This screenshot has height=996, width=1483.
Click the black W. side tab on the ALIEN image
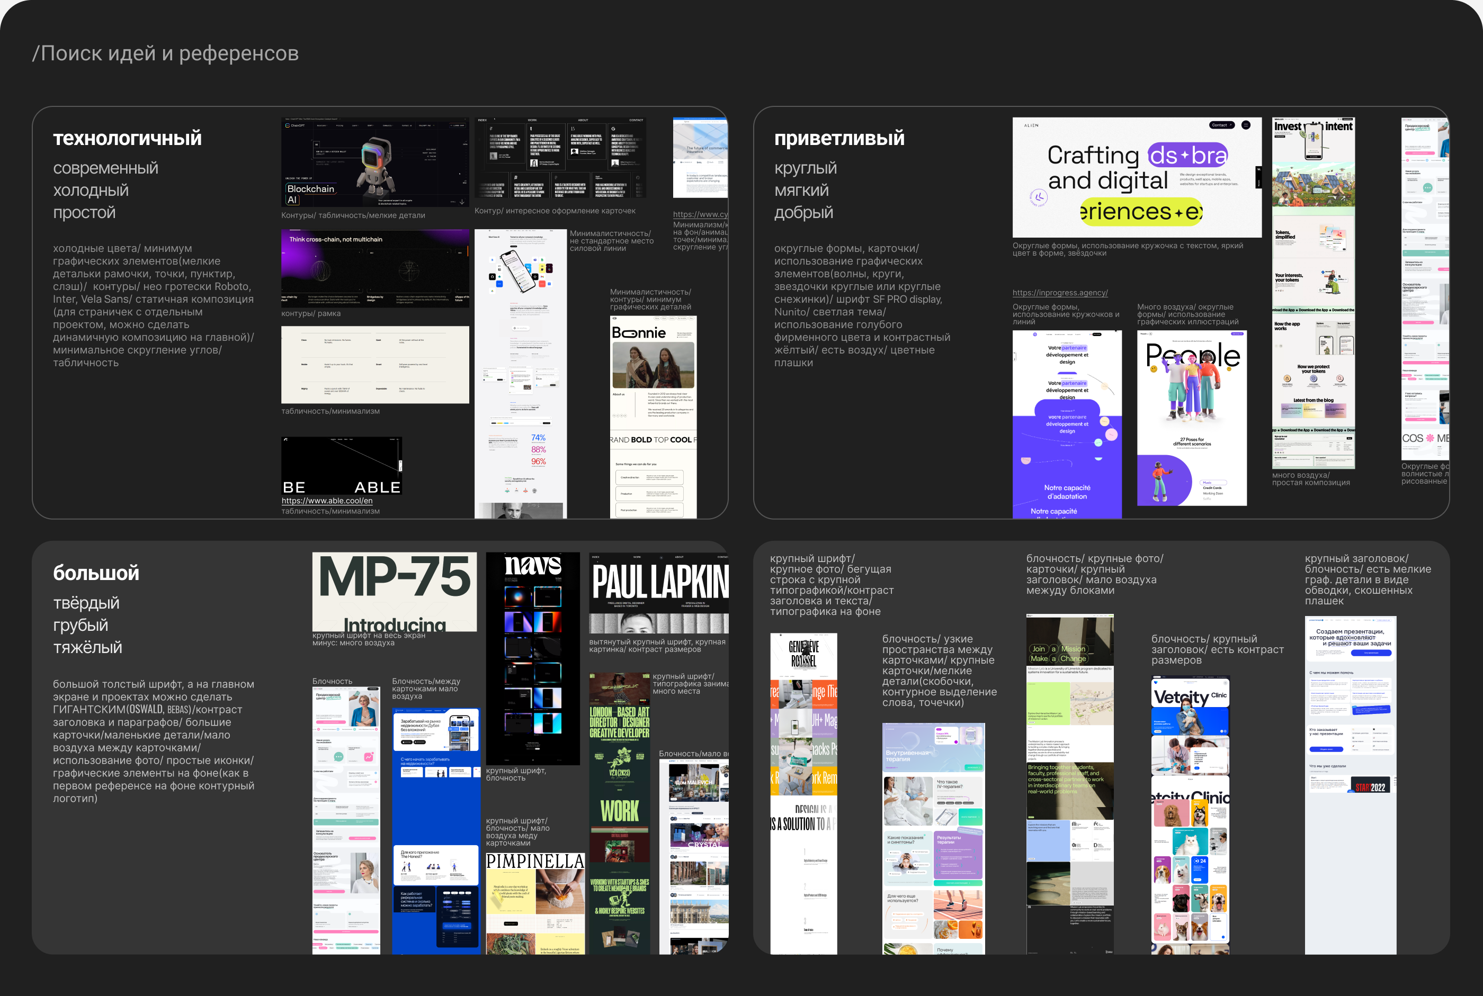click(1258, 177)
